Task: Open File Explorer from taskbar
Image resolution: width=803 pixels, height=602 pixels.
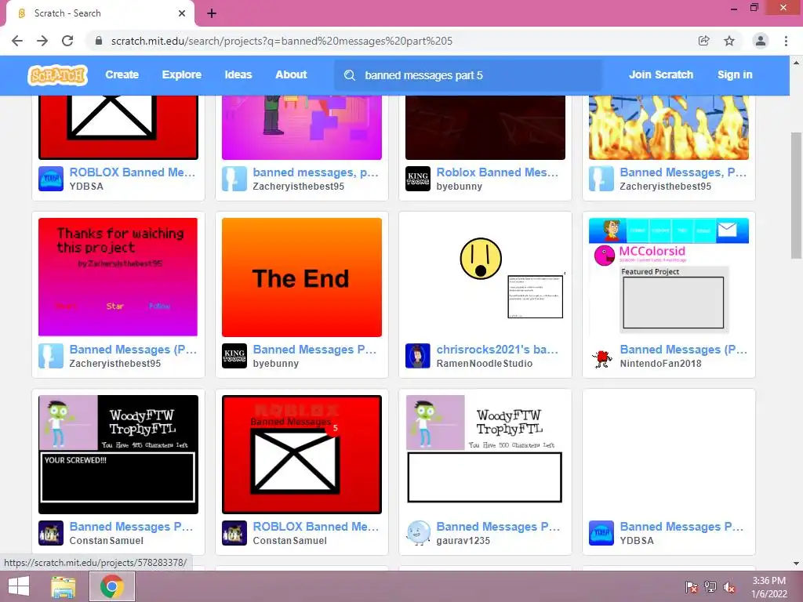Action: [x=64, y=586]
